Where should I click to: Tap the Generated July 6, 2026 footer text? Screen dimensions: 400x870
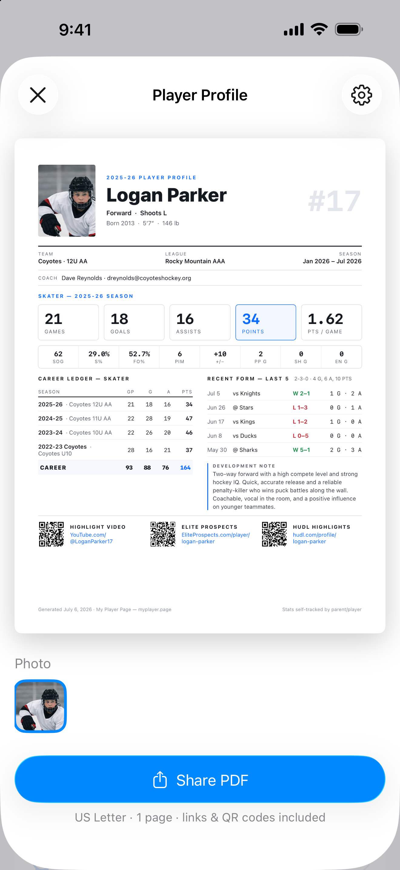click(x=105, y=609)
